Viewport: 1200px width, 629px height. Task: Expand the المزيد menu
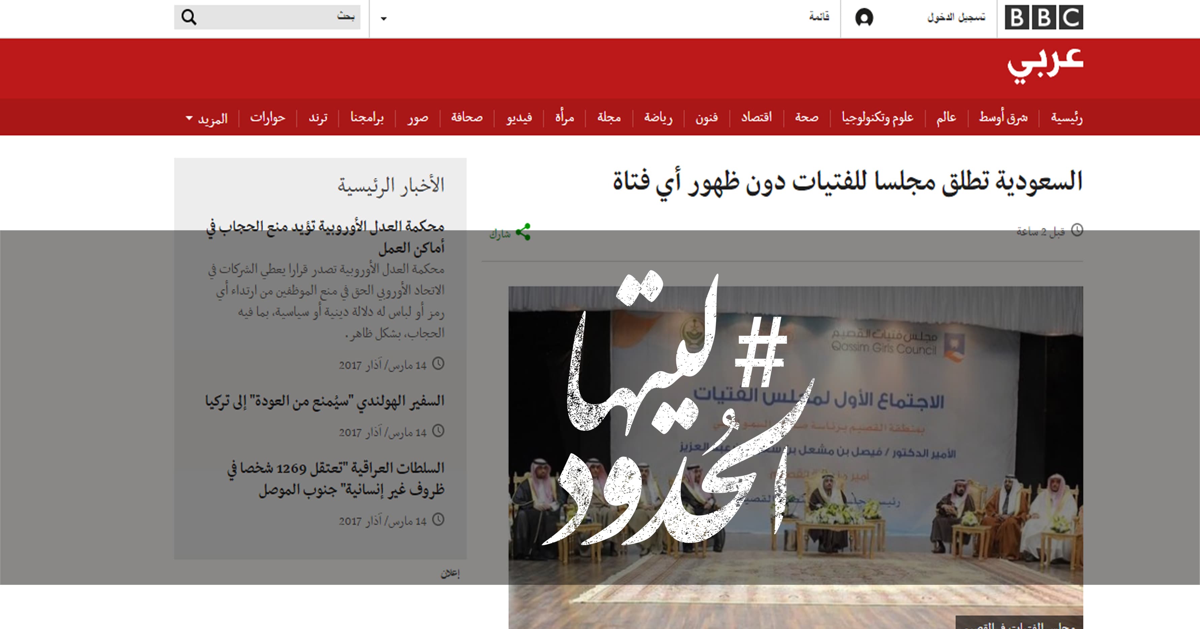pos(206,118)
